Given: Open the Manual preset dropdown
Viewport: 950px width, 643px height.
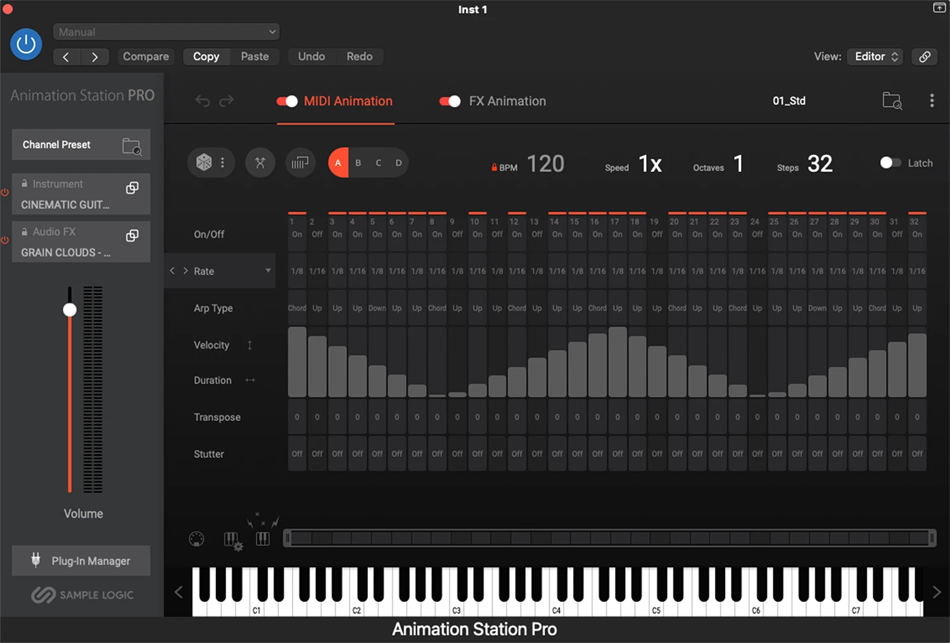Looking at the screenshot, I should tap(166, 32).
